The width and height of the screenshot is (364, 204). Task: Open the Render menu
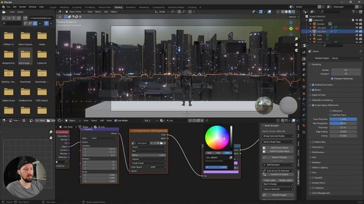(x=23, y=7)
